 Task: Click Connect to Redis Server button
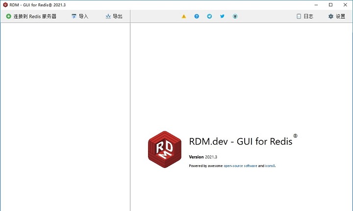point(31,17)
